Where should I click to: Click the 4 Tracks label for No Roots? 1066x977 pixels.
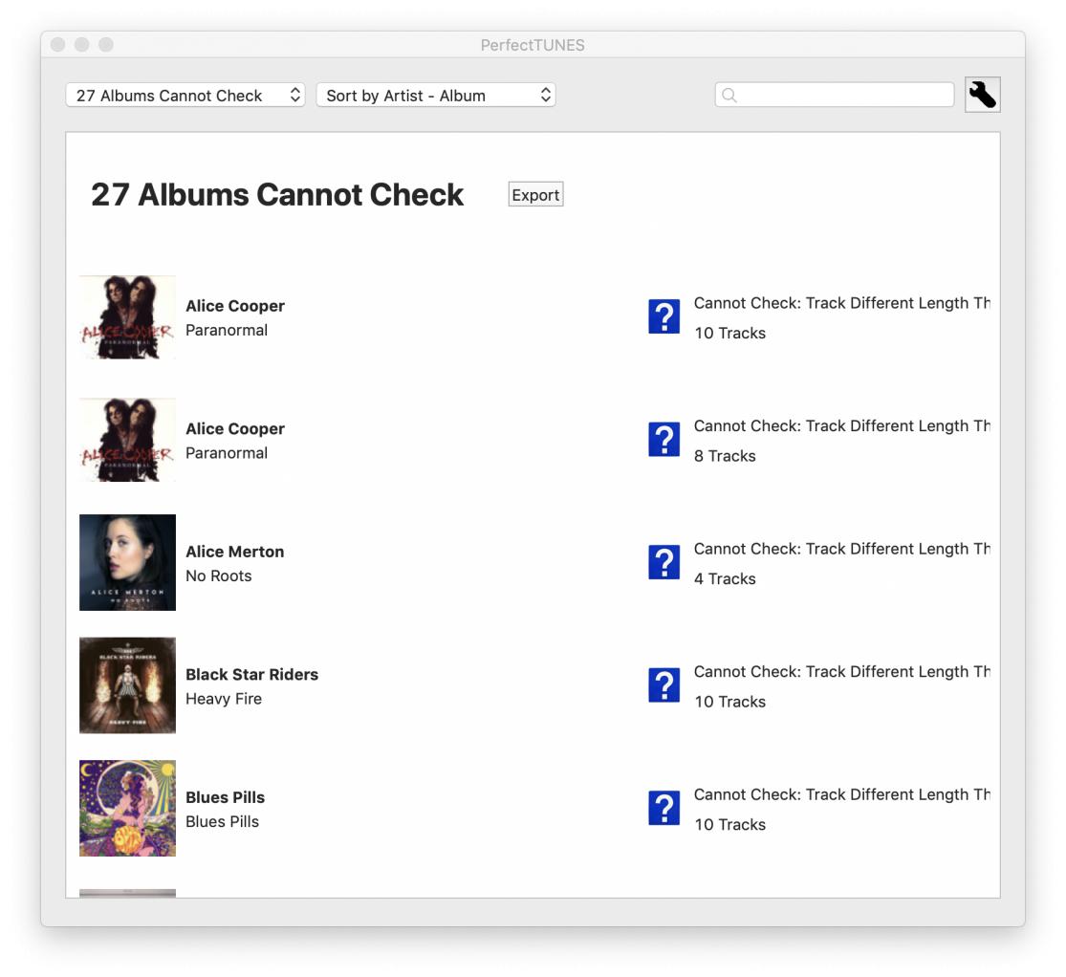(725, 578)
